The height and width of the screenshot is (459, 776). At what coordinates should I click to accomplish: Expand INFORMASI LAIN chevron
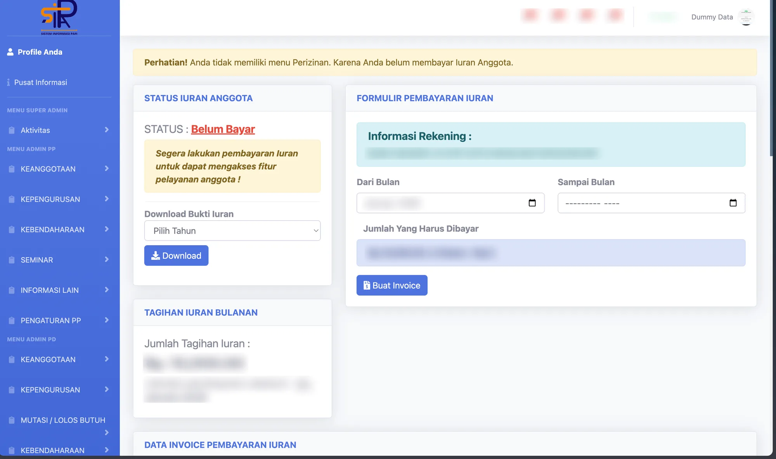[x=107, y=289]
